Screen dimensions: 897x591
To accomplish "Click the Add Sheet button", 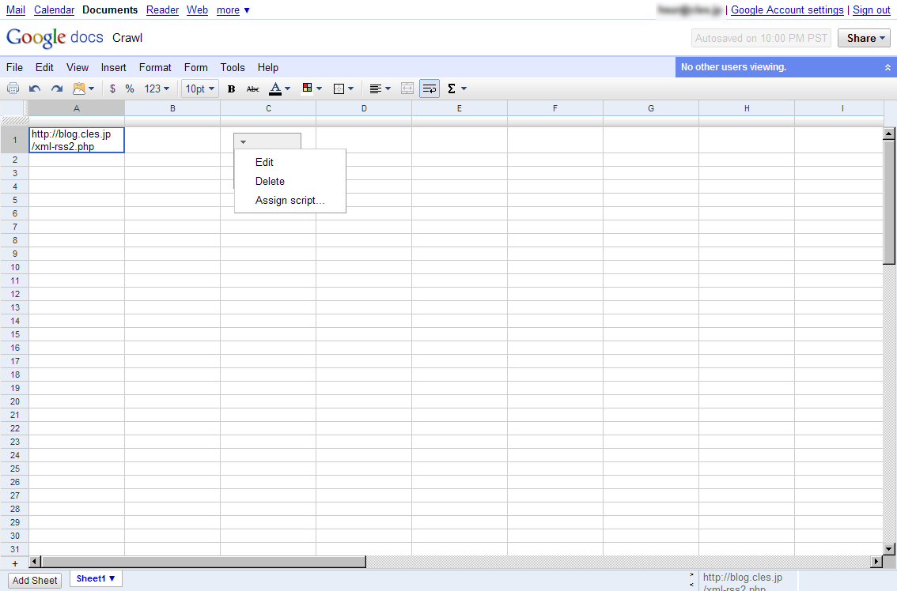I will [x=35, y=580].
